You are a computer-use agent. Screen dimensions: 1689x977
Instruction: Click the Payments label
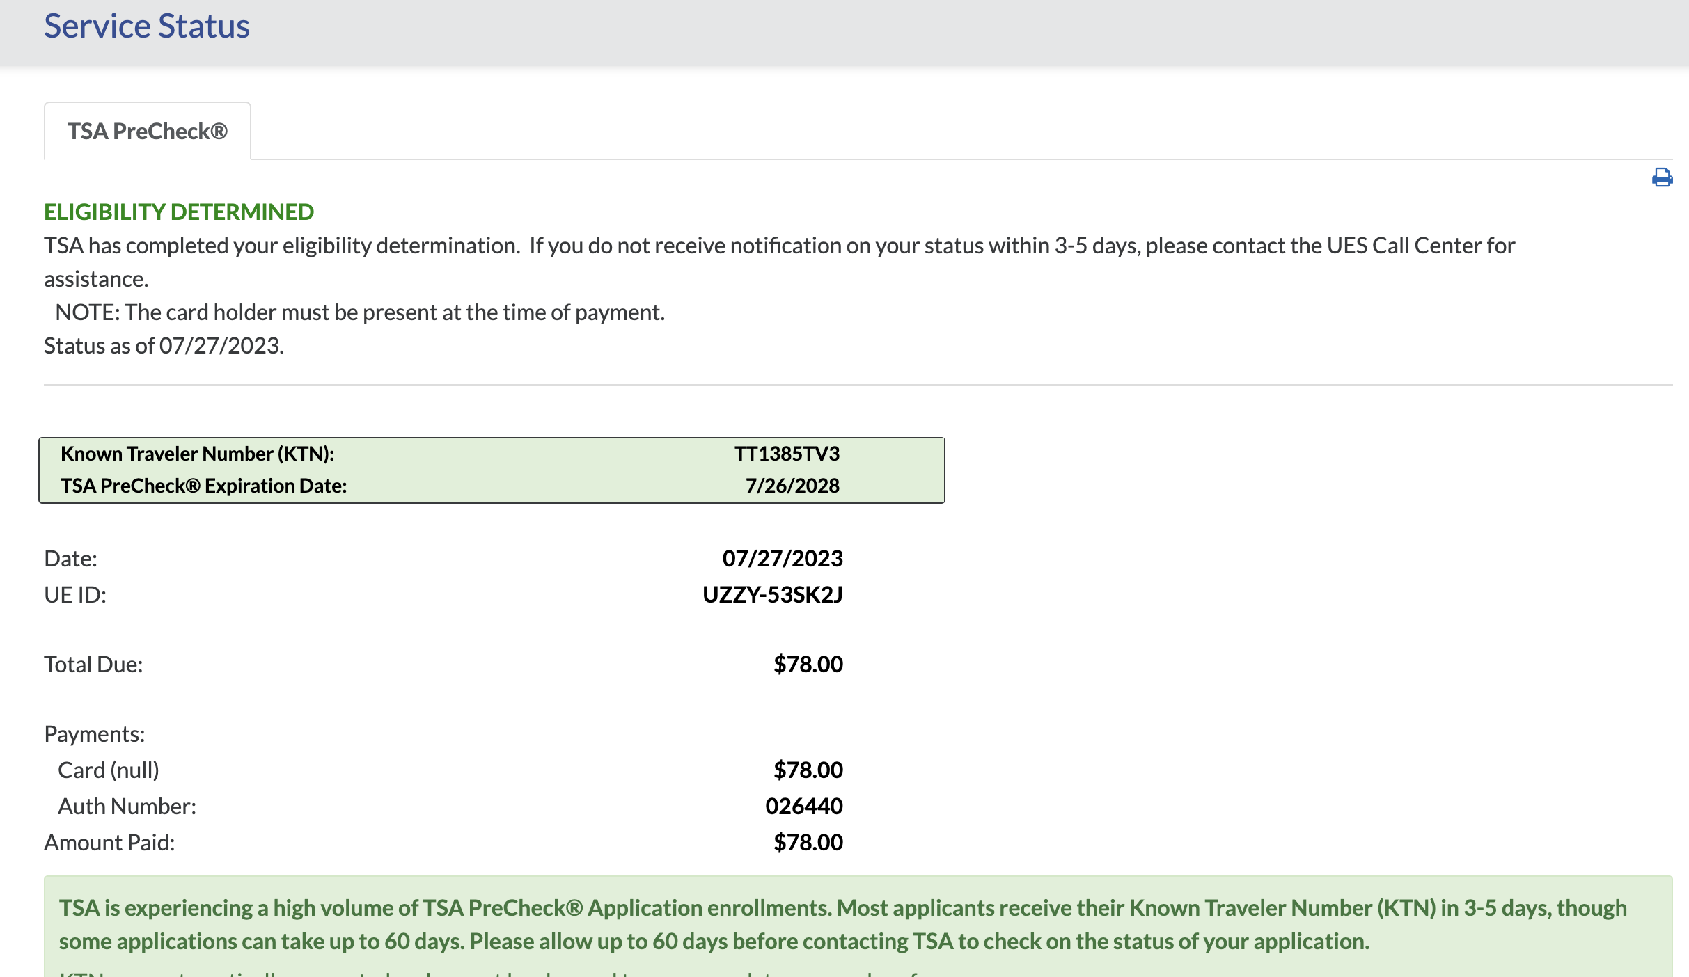pos(94,733)
